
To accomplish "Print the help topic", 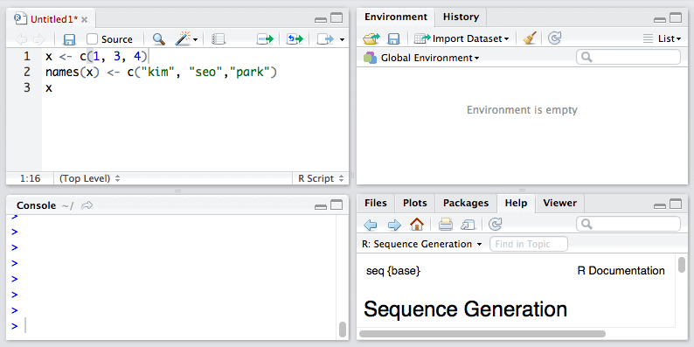I will 445,225.
